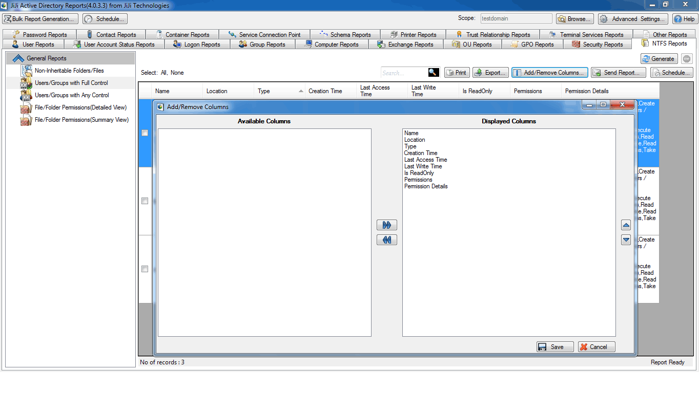The height and width of the screenshot is (393, 699).
Task: Save the column changes in the dialog
Action: [556, 347]
